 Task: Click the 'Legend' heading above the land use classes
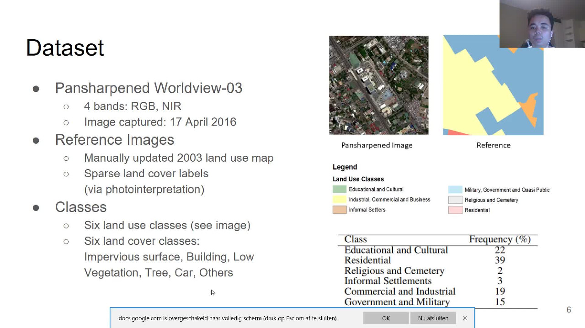click(x=345, y=167)
